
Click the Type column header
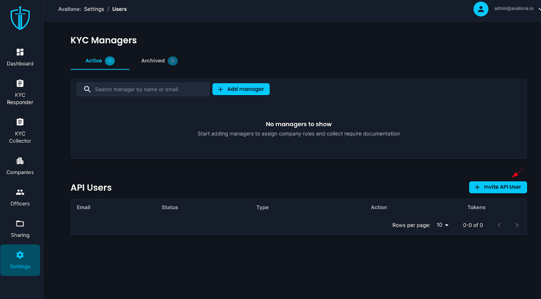tap(262, 207)
